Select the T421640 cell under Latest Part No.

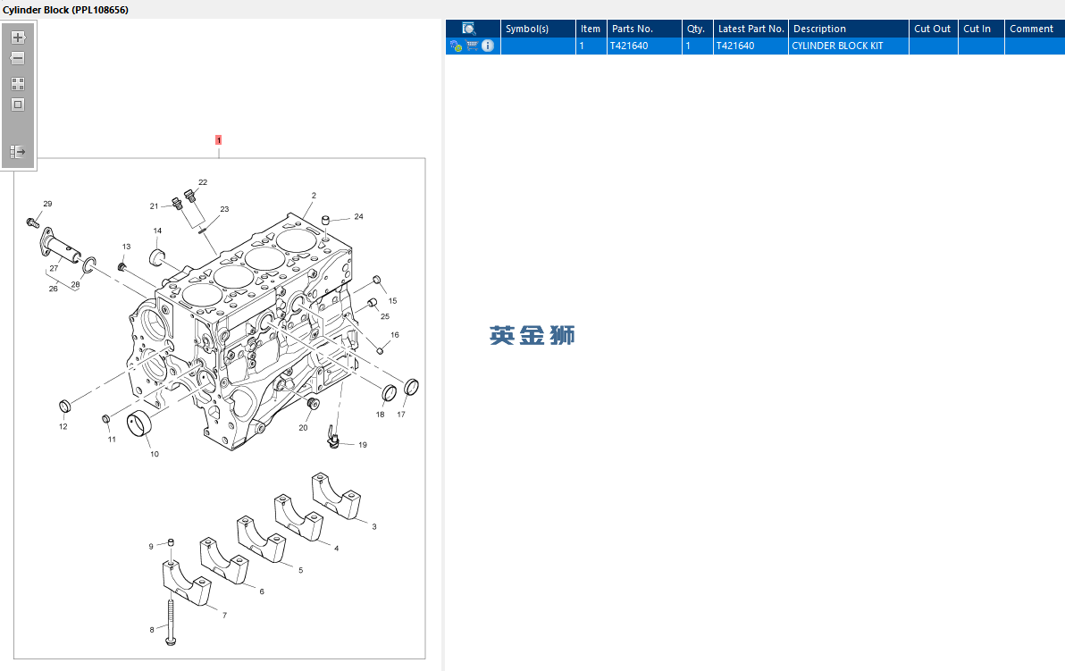(x=751, y=46)
